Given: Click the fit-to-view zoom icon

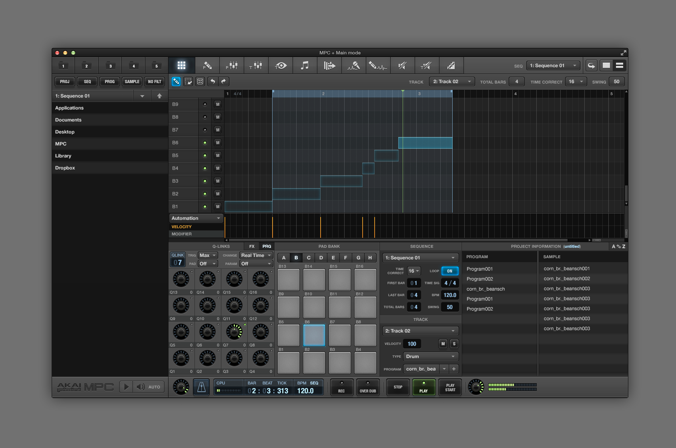Looking at the screenshot, I should [x=200, y=82].
